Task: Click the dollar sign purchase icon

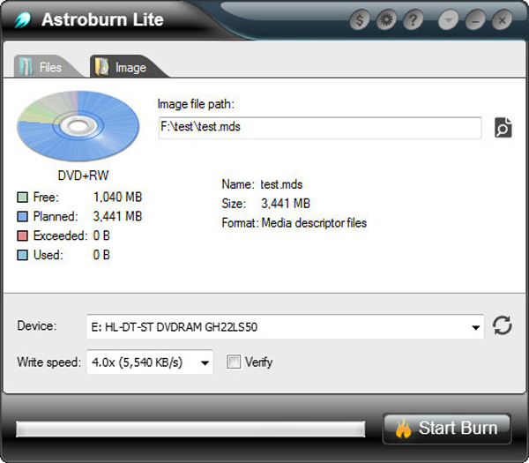Action: [360, 20]
